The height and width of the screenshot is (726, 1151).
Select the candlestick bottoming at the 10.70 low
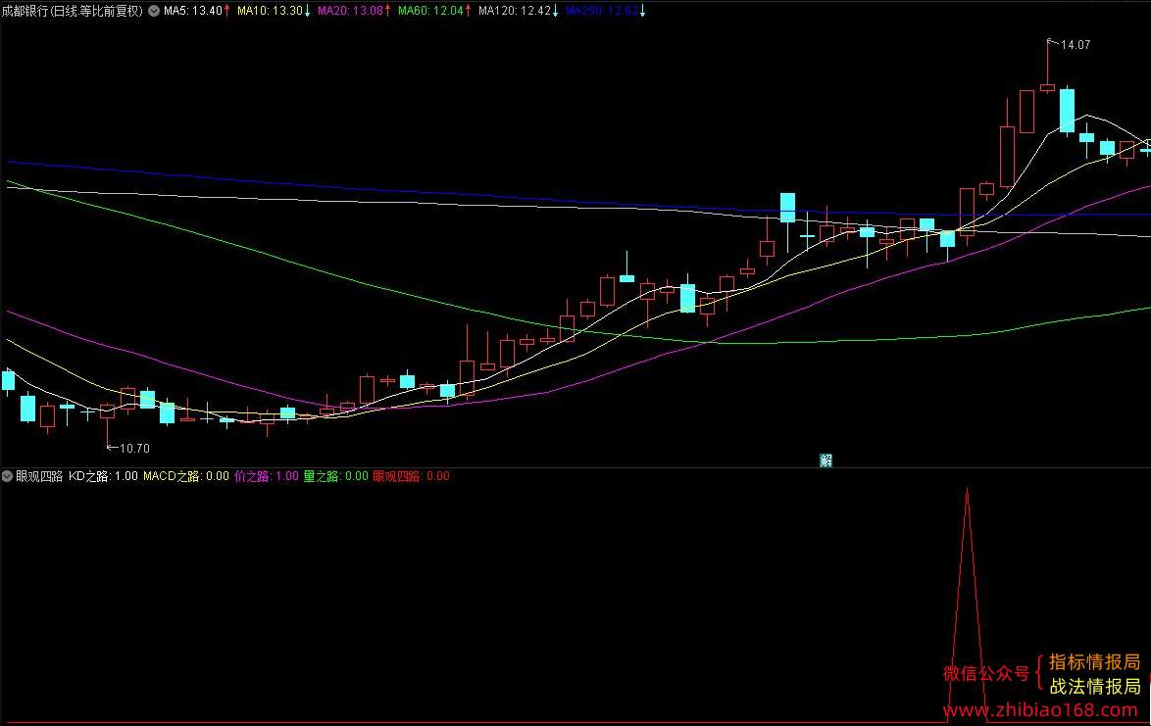pos(107,425)
